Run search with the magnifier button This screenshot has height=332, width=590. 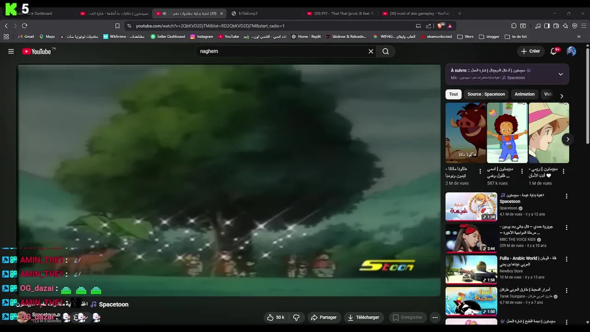[386, 51]
